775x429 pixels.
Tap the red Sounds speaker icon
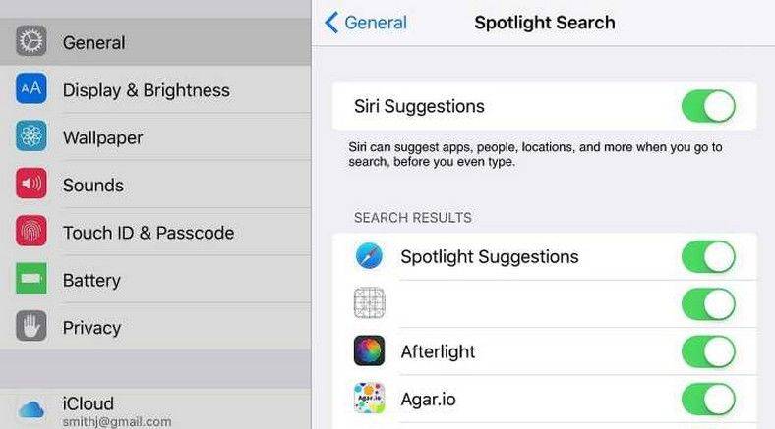click(31, 184)
